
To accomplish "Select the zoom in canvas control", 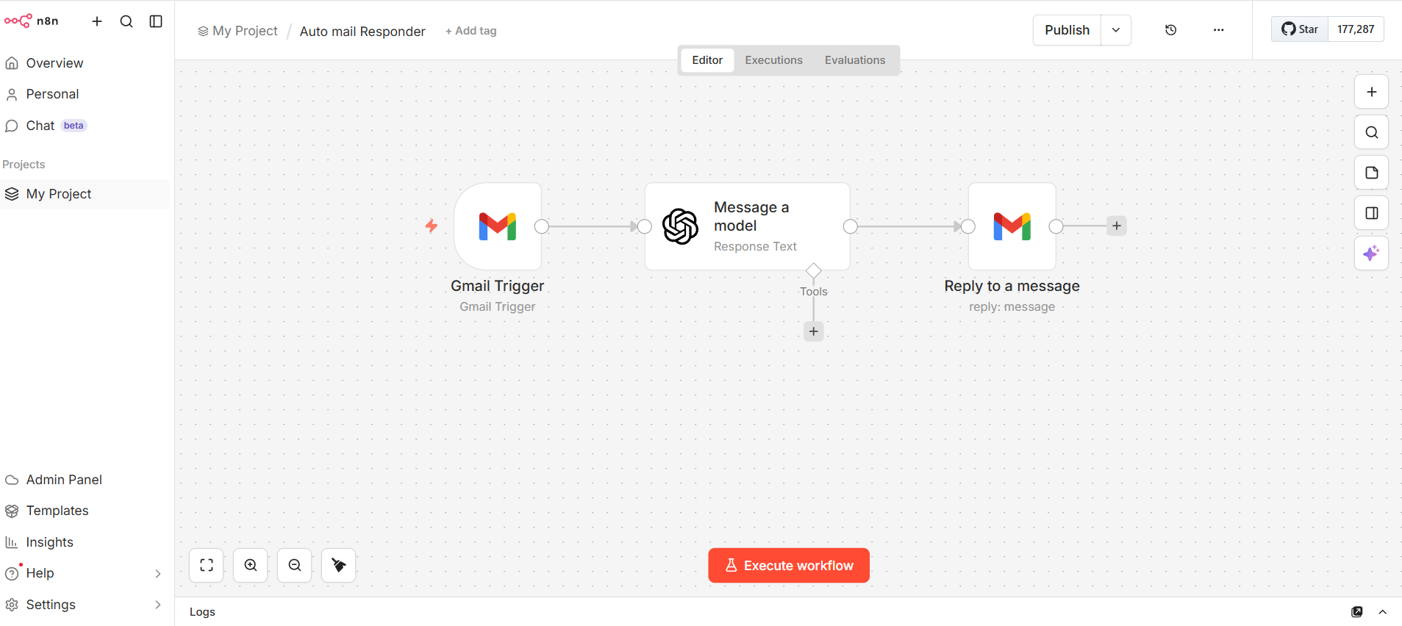I will [250, 565].
